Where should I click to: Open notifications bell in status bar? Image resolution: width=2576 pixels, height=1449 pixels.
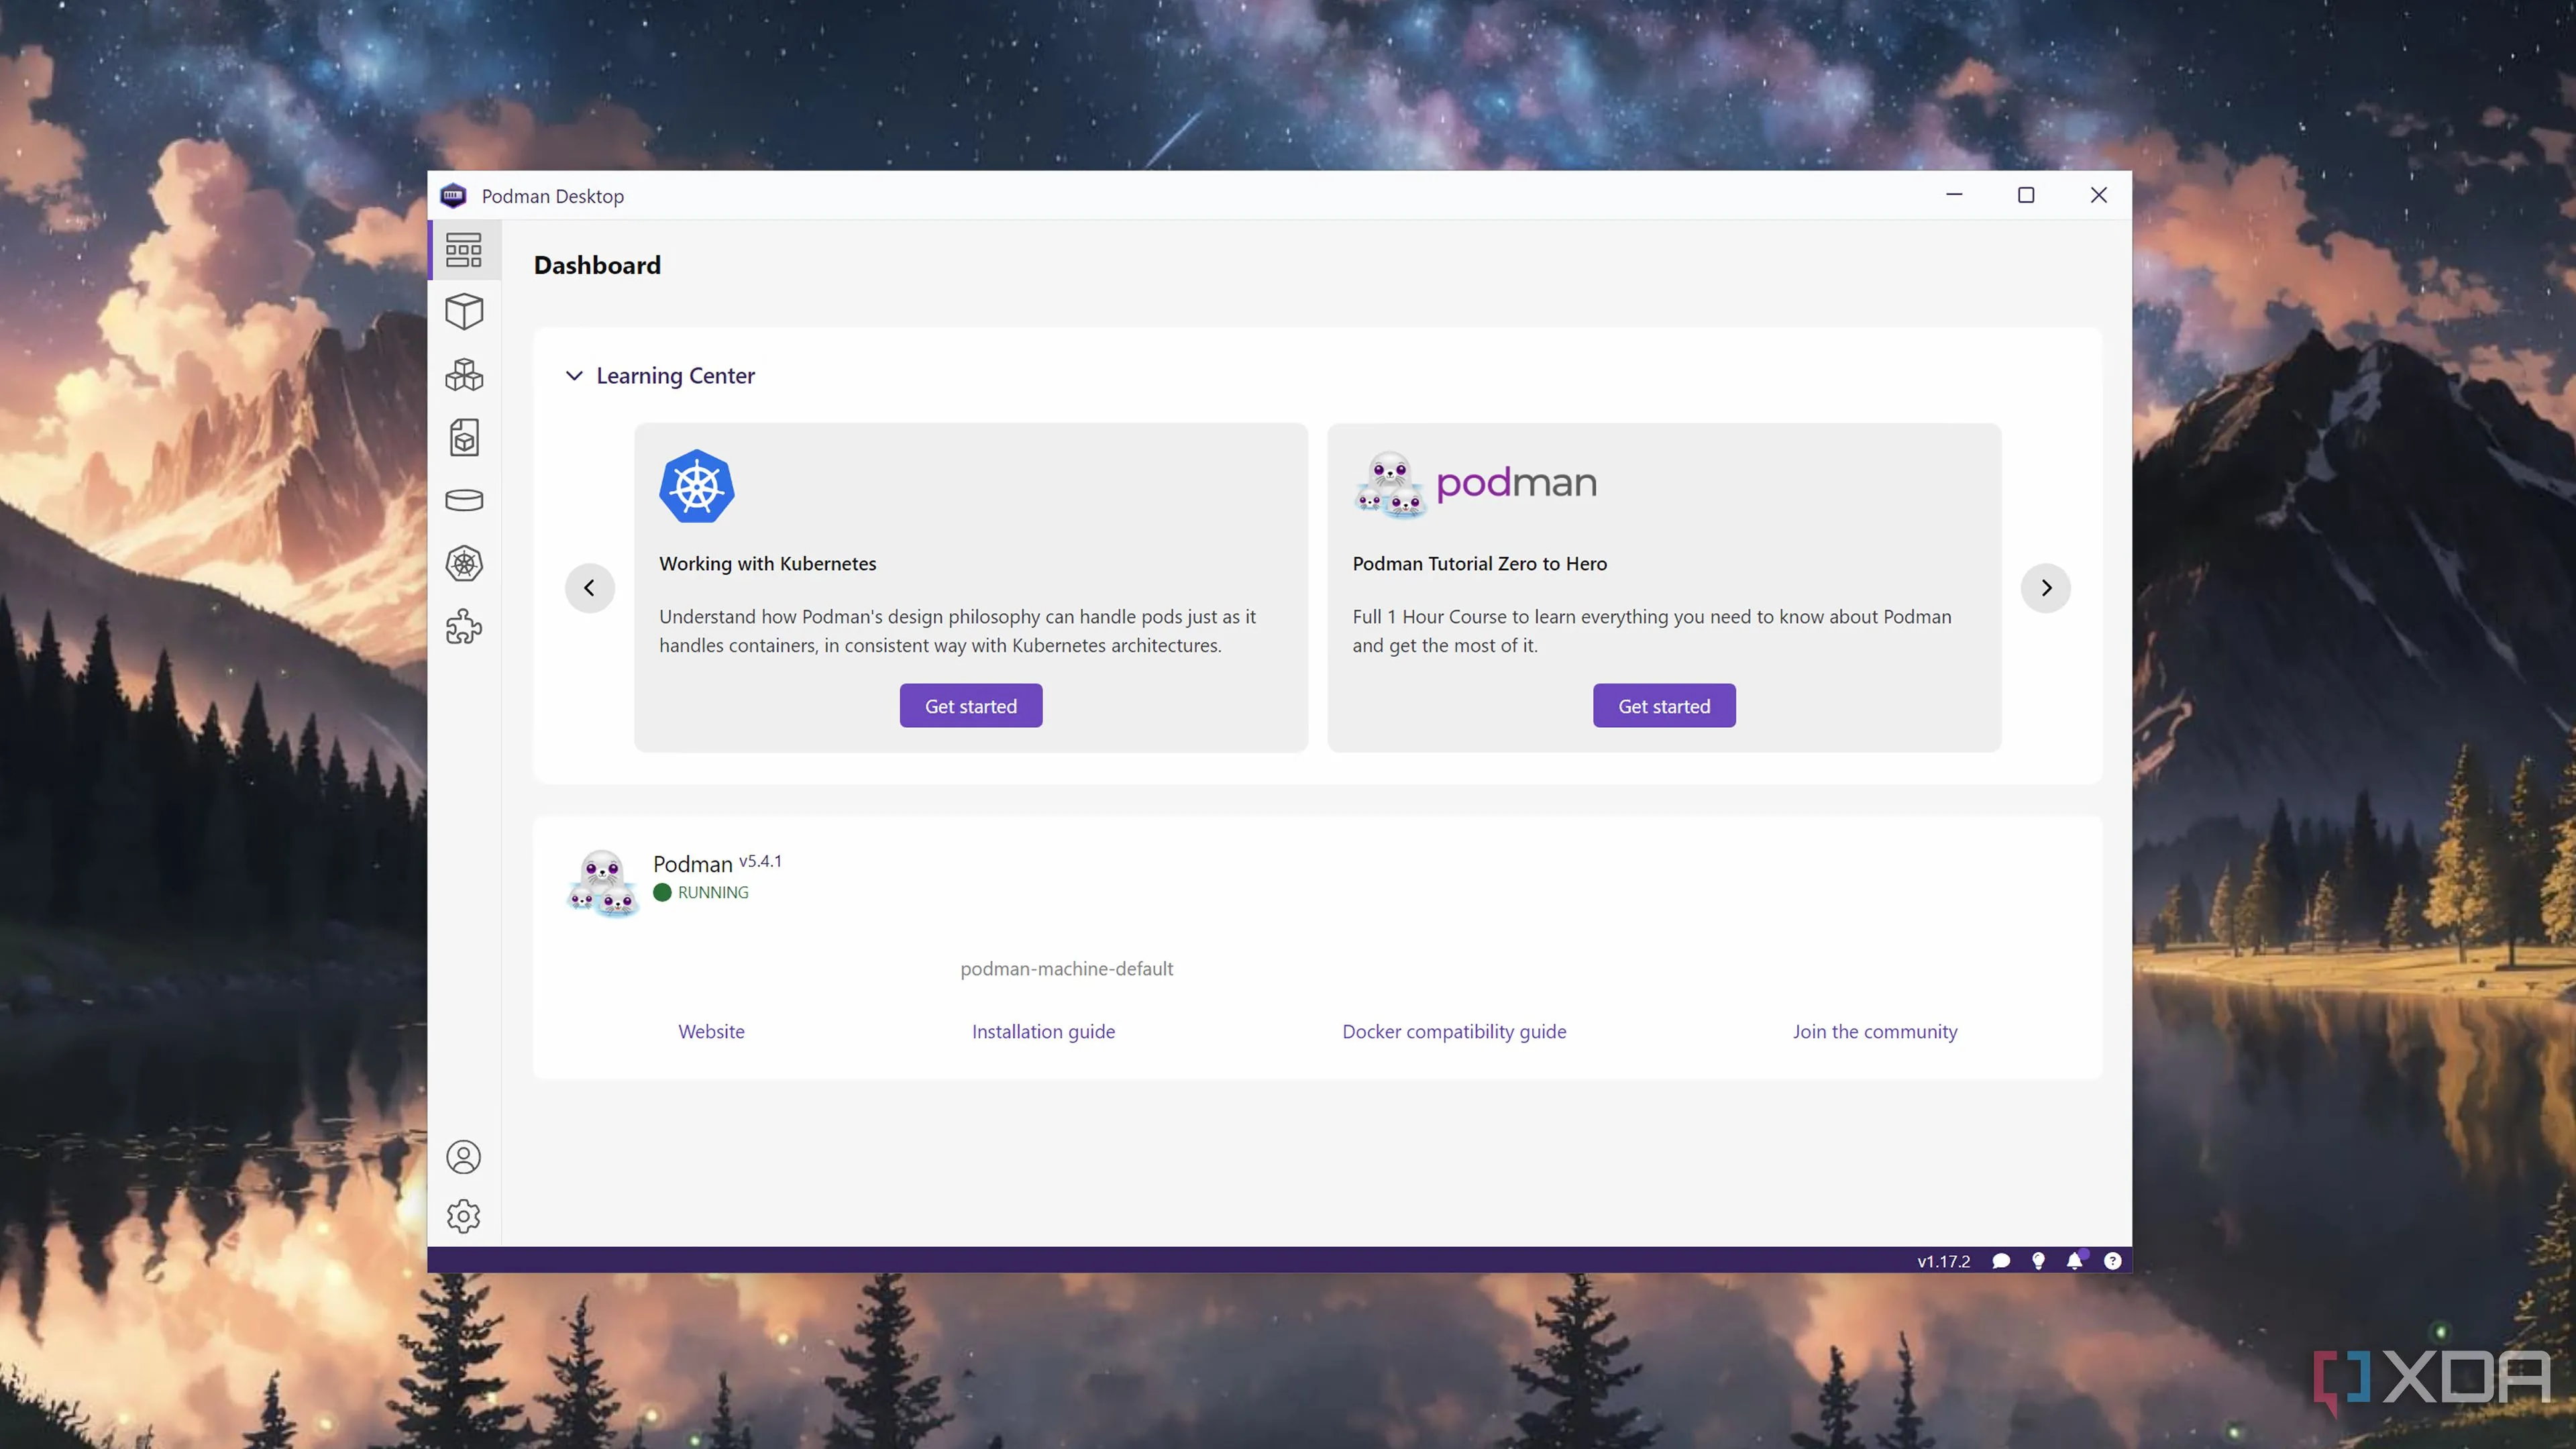(2075, 1261)
